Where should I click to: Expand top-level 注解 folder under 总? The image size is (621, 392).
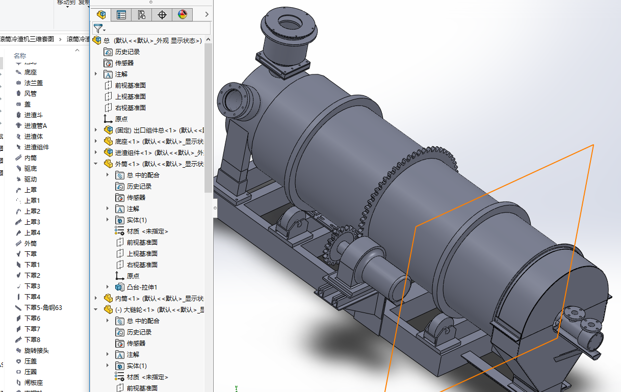coord(96,74)
